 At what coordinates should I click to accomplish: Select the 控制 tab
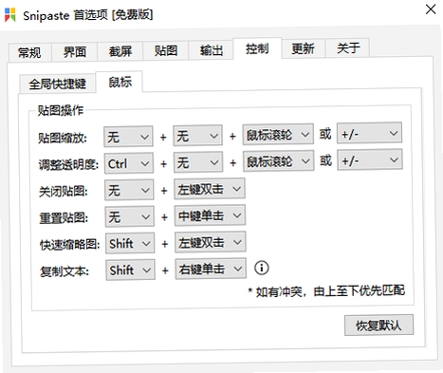(x=257, y=48)
